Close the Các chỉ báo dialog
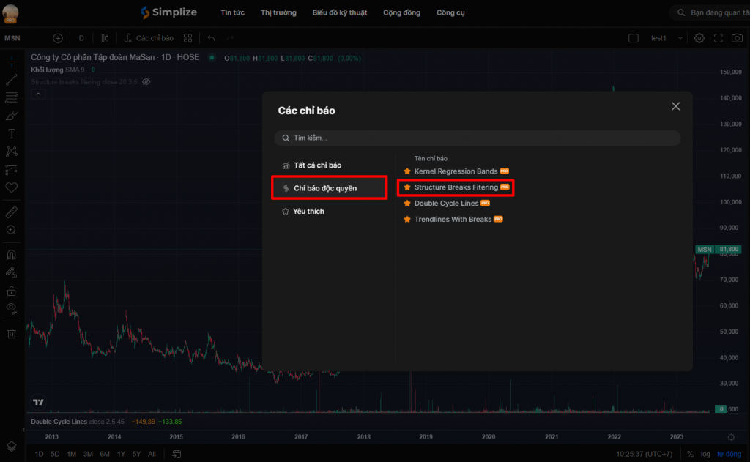This screenshot has width=750, height=462. tap(675, 106)
